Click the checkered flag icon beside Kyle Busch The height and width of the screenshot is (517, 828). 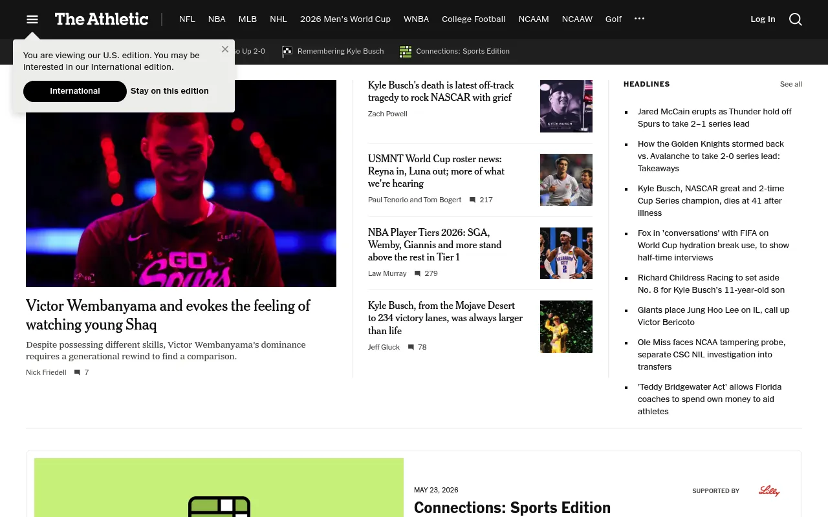click(x=287, y=52)
